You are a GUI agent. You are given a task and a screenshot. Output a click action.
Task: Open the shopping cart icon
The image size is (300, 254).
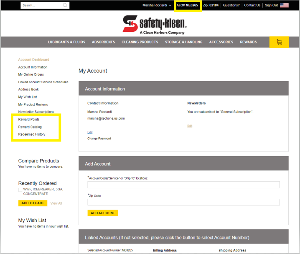(x=279, y=42)
